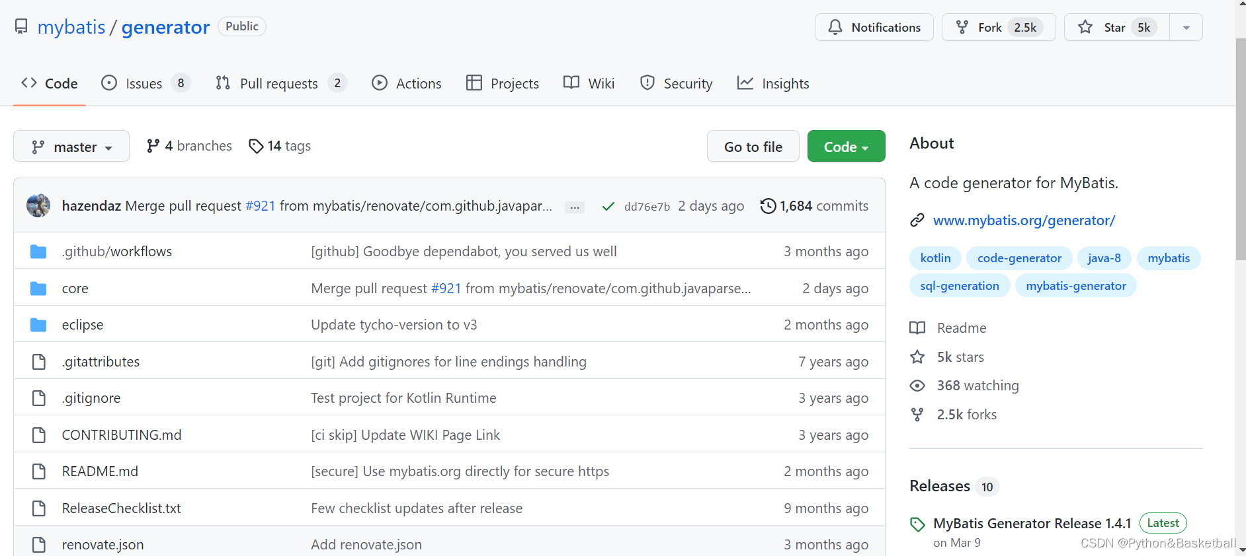The height and width of the screenshot is (556, 1246).
Task: Click the stars icon in About section
Action: pos(917,357)
